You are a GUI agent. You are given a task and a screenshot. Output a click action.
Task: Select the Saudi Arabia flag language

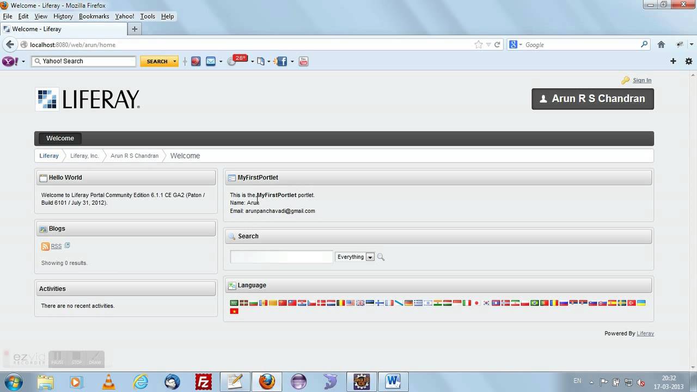pyautogui.click(x=234, y=303)
